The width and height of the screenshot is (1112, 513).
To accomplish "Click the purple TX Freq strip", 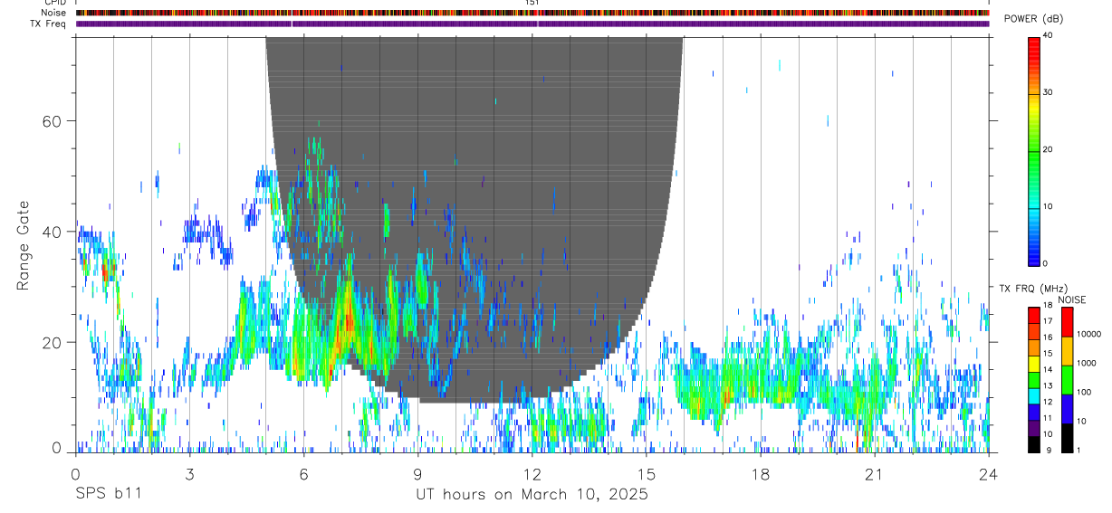I will click(x=532, y=24).
